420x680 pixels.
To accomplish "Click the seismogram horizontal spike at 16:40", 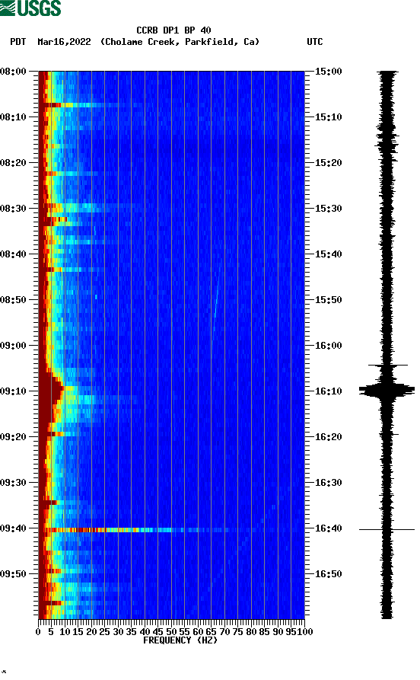I will click(x=387, y=529).
